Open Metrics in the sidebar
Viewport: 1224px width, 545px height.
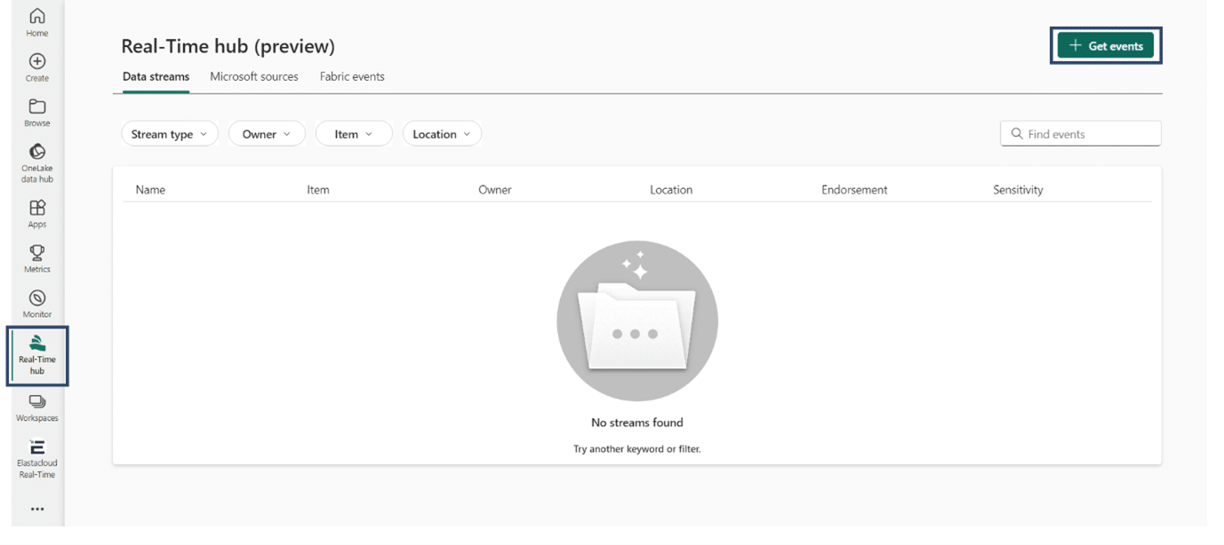[37, 258]
